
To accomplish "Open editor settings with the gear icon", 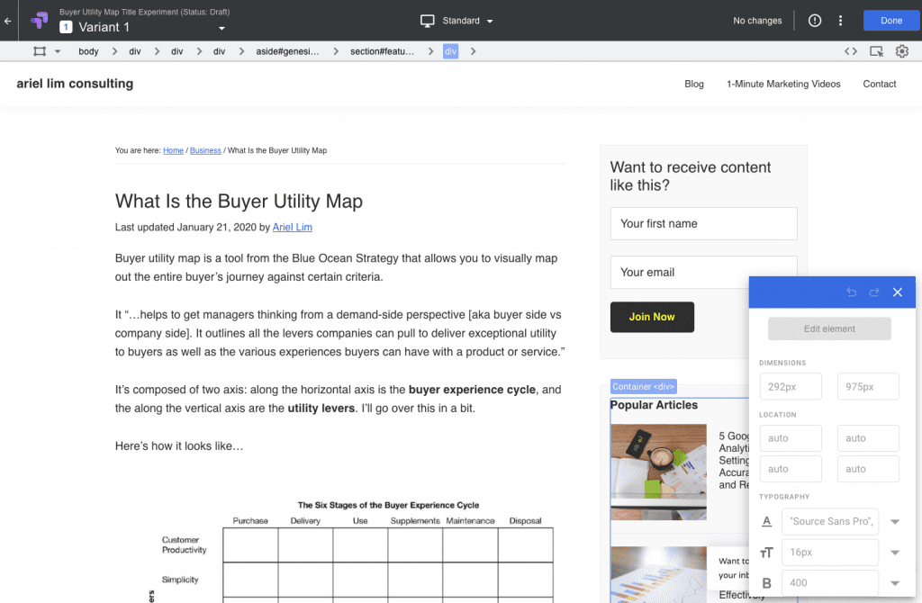I will coord(901,51).
